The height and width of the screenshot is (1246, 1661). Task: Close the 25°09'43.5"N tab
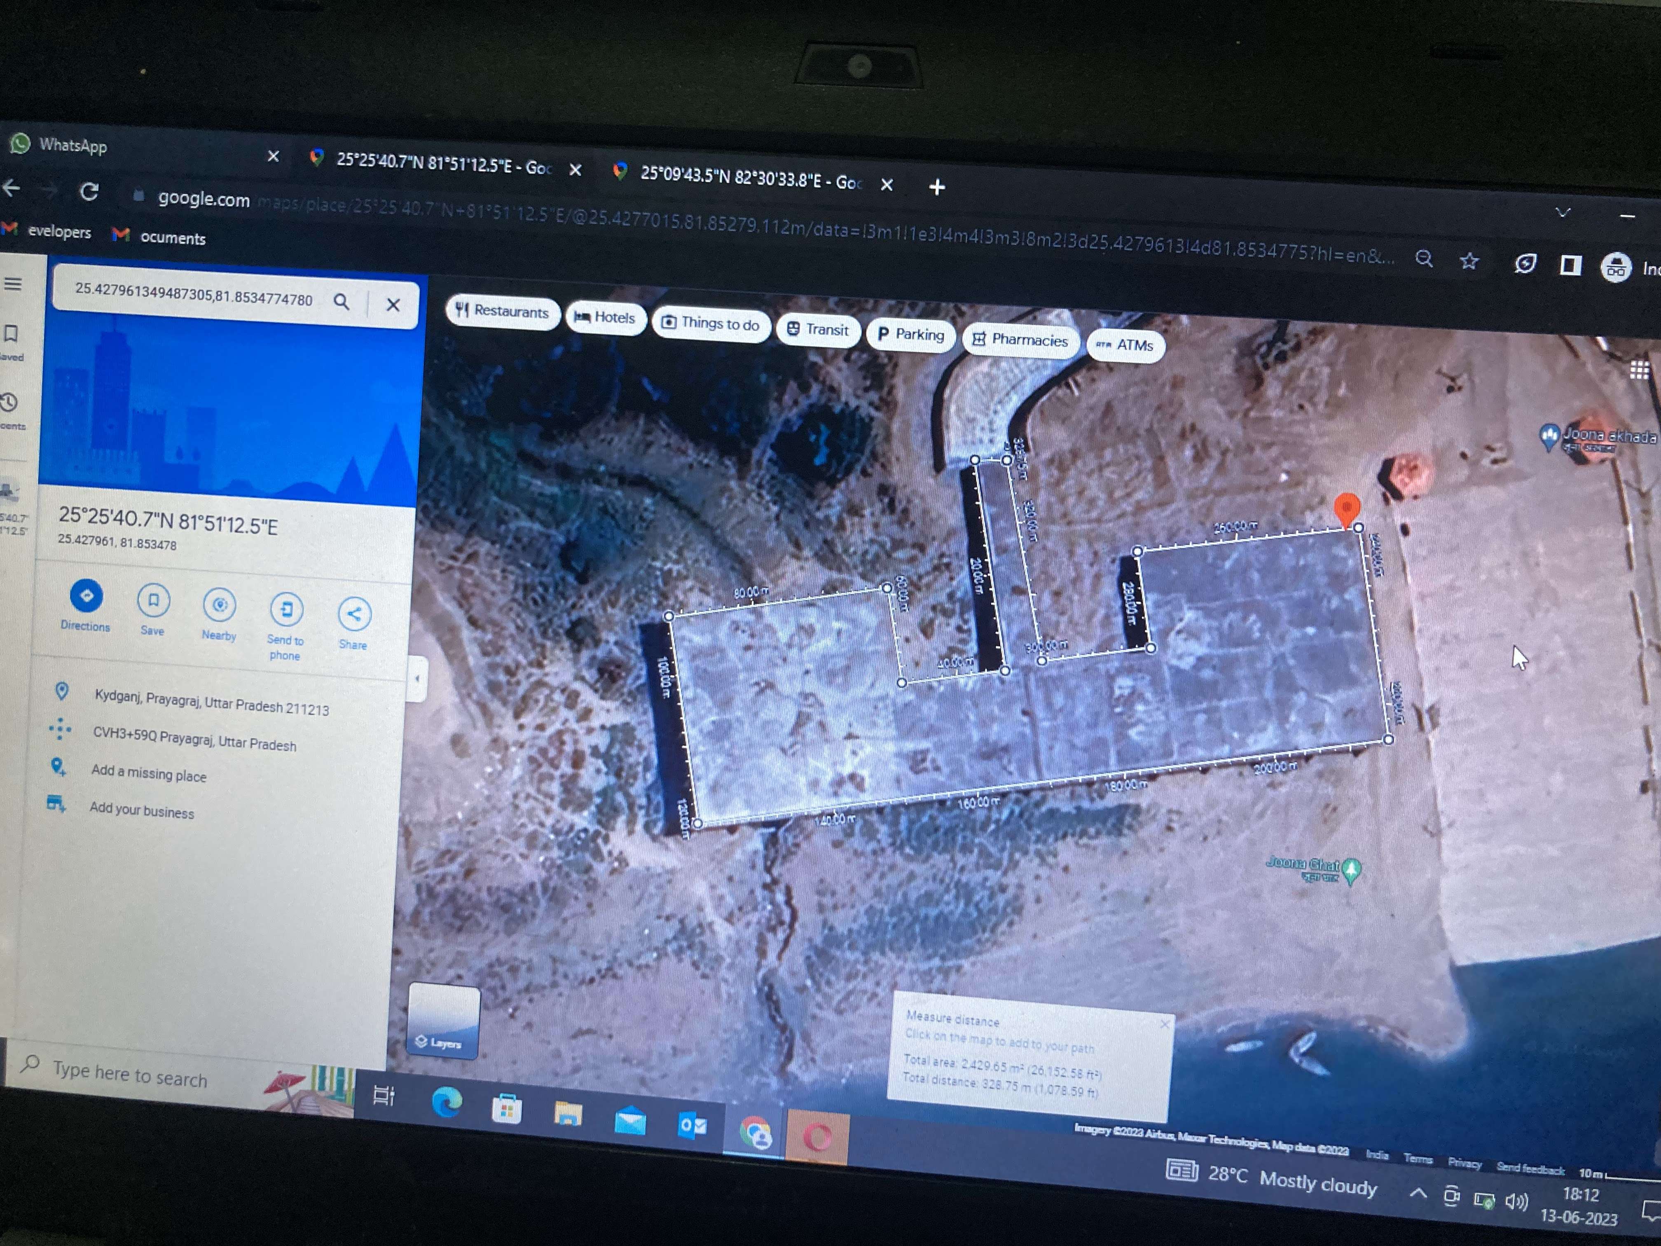point(887,184)
